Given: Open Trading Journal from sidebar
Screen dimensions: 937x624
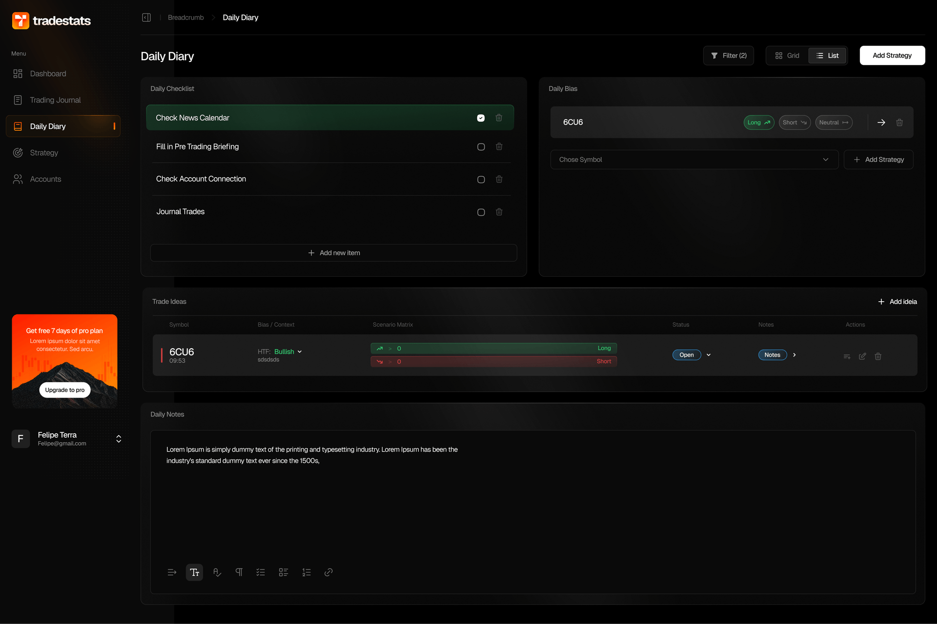Looking at the screenshot, I should click(55, 100).
